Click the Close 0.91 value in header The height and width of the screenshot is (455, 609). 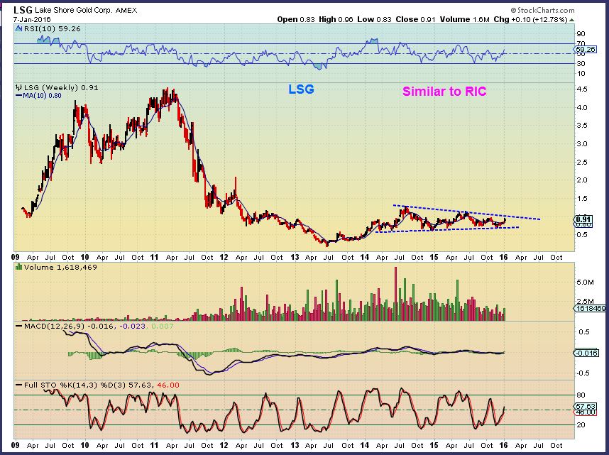click(415, 19)
